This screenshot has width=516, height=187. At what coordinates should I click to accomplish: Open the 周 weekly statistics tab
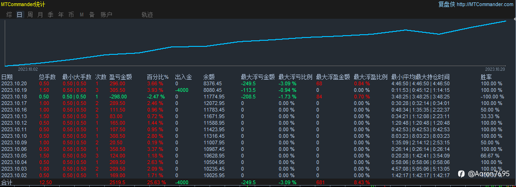[x=30, y=15]
